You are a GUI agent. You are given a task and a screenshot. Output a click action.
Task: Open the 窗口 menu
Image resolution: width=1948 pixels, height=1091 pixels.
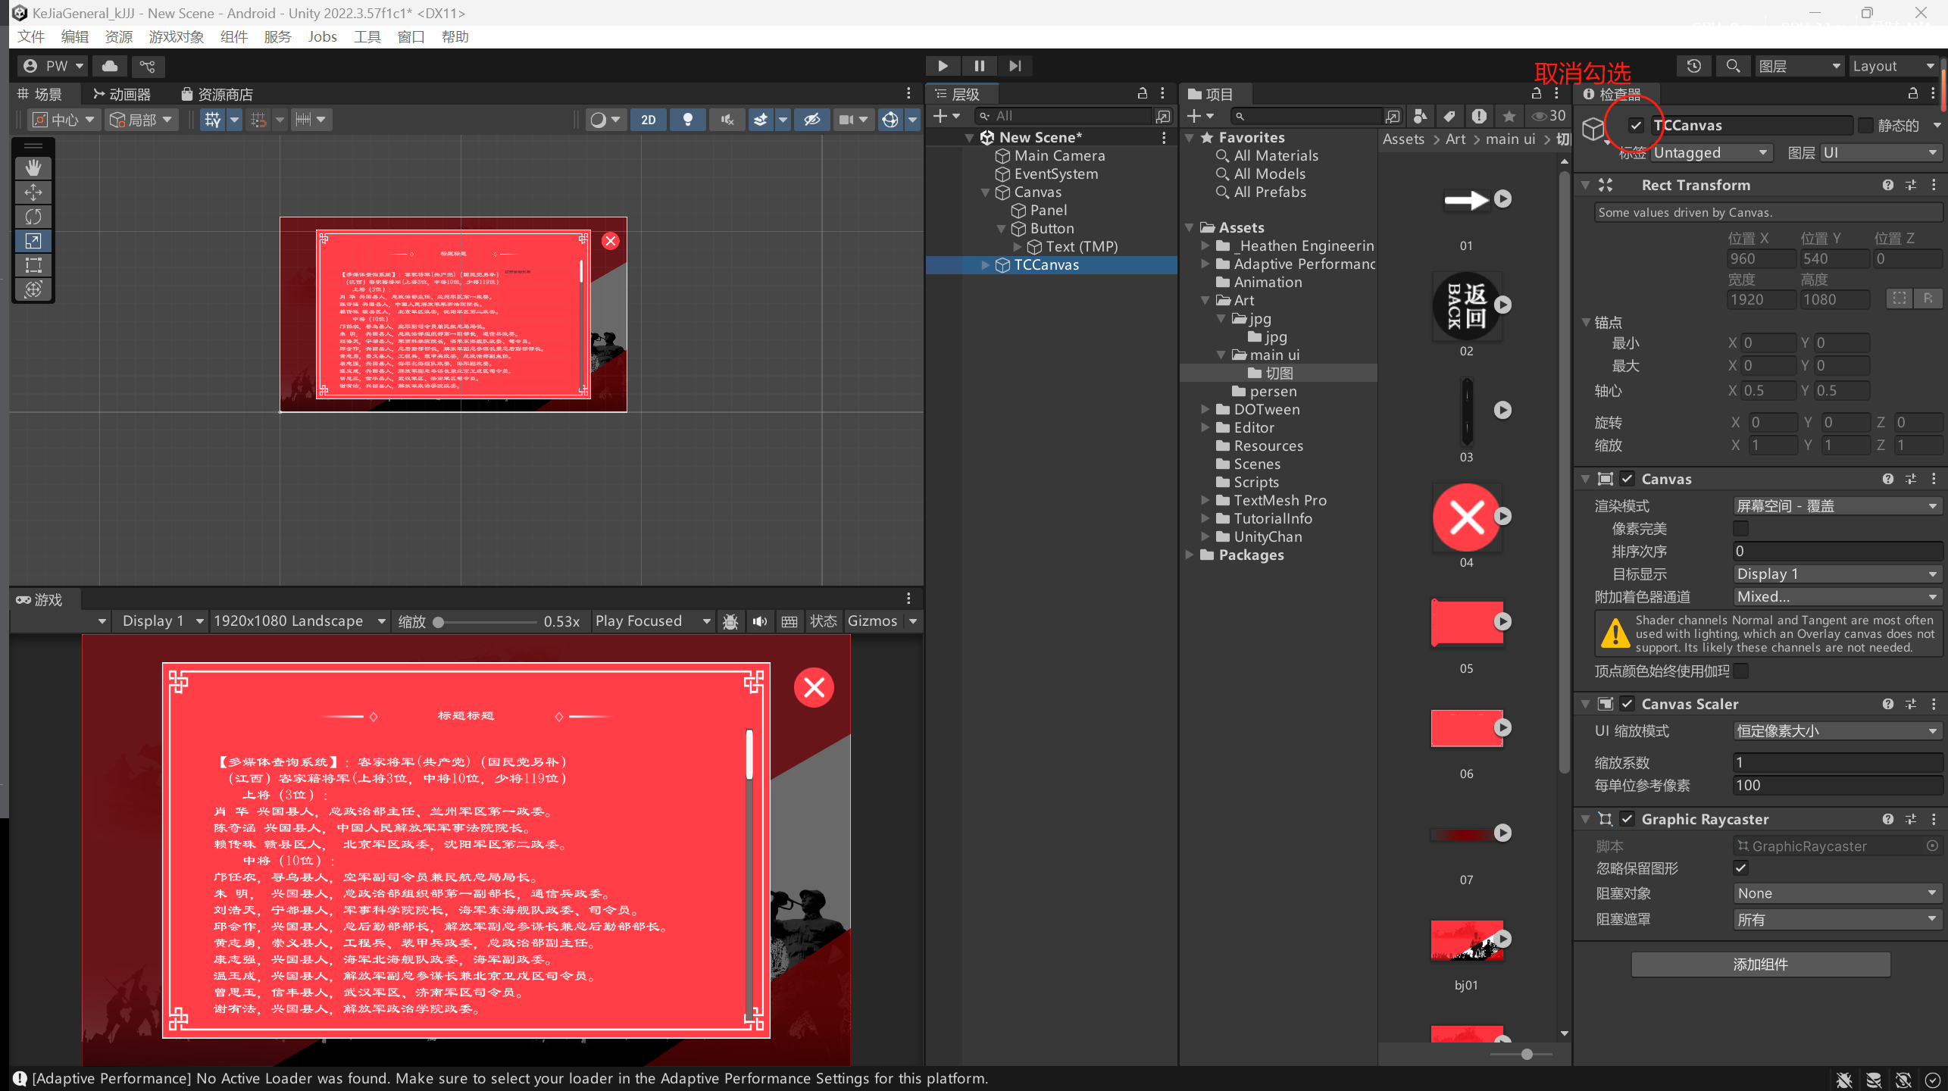pos(410,36)
